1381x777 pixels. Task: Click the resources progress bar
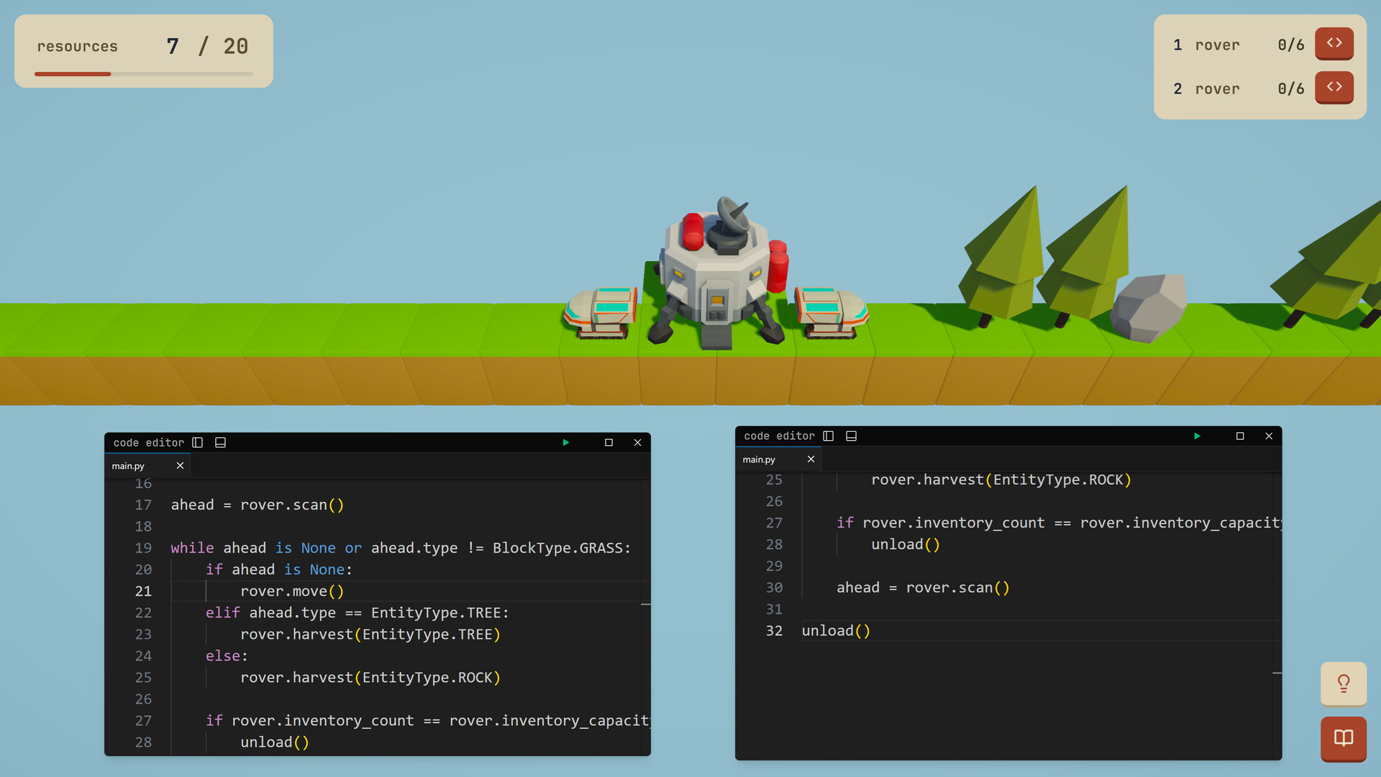(144, 73)
